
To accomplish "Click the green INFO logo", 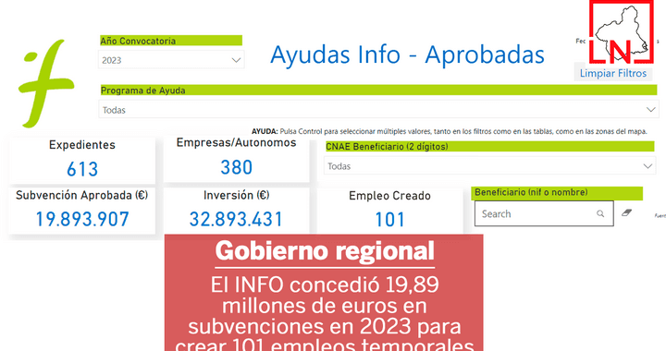I will click(46, 83).
